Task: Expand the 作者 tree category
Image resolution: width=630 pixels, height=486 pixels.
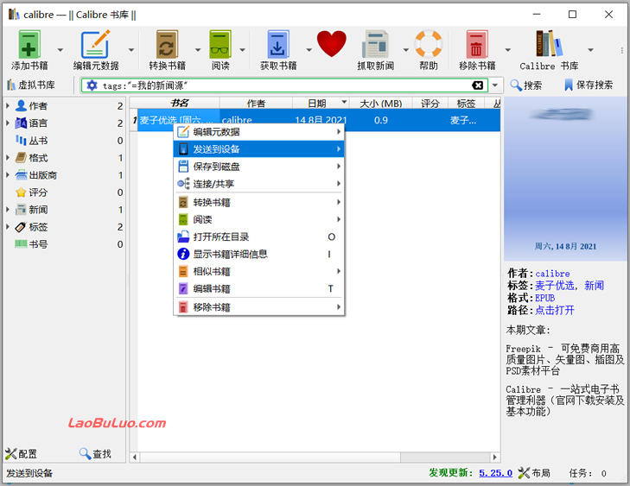Action: [8, 106]
